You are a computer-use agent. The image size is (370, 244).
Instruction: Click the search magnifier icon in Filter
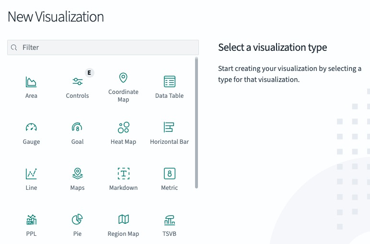[14, 47]
